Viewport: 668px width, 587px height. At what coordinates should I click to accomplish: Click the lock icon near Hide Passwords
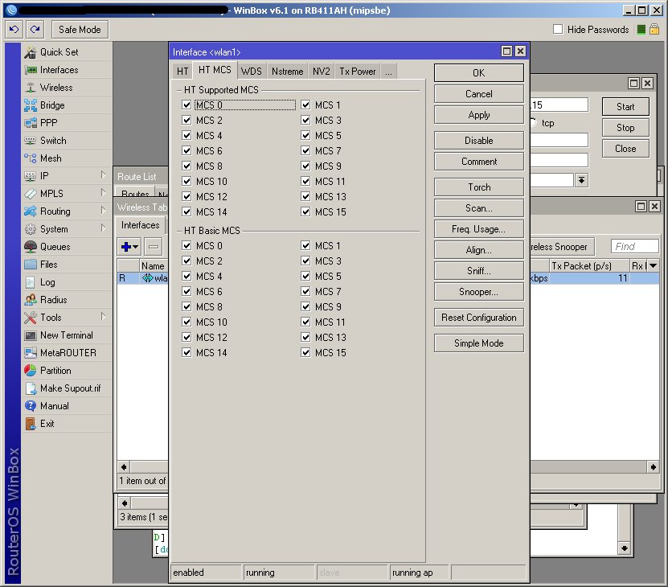point(654,30)
